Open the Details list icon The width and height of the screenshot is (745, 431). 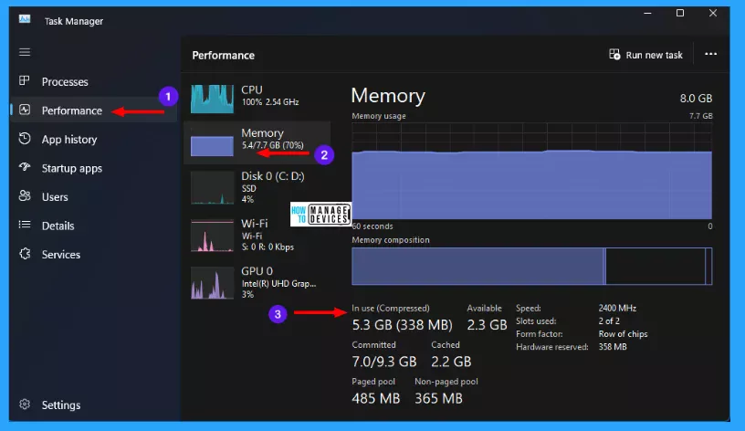click(25, 226)
